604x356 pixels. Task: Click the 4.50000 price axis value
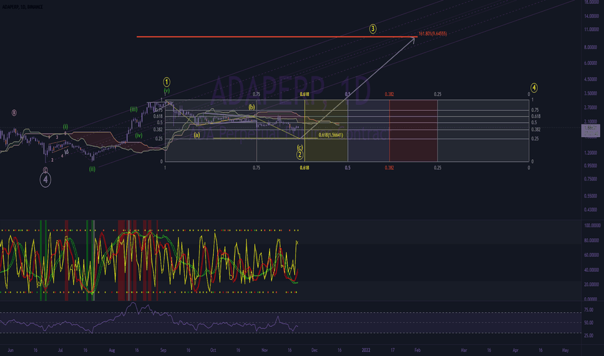click(591, 79)
